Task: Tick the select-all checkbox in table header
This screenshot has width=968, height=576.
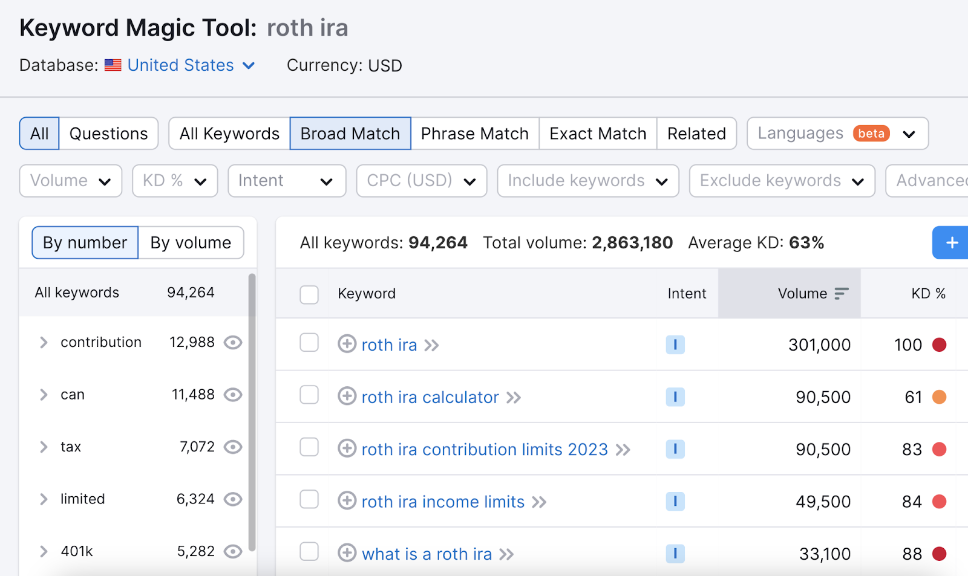Action: pos(309,294)
